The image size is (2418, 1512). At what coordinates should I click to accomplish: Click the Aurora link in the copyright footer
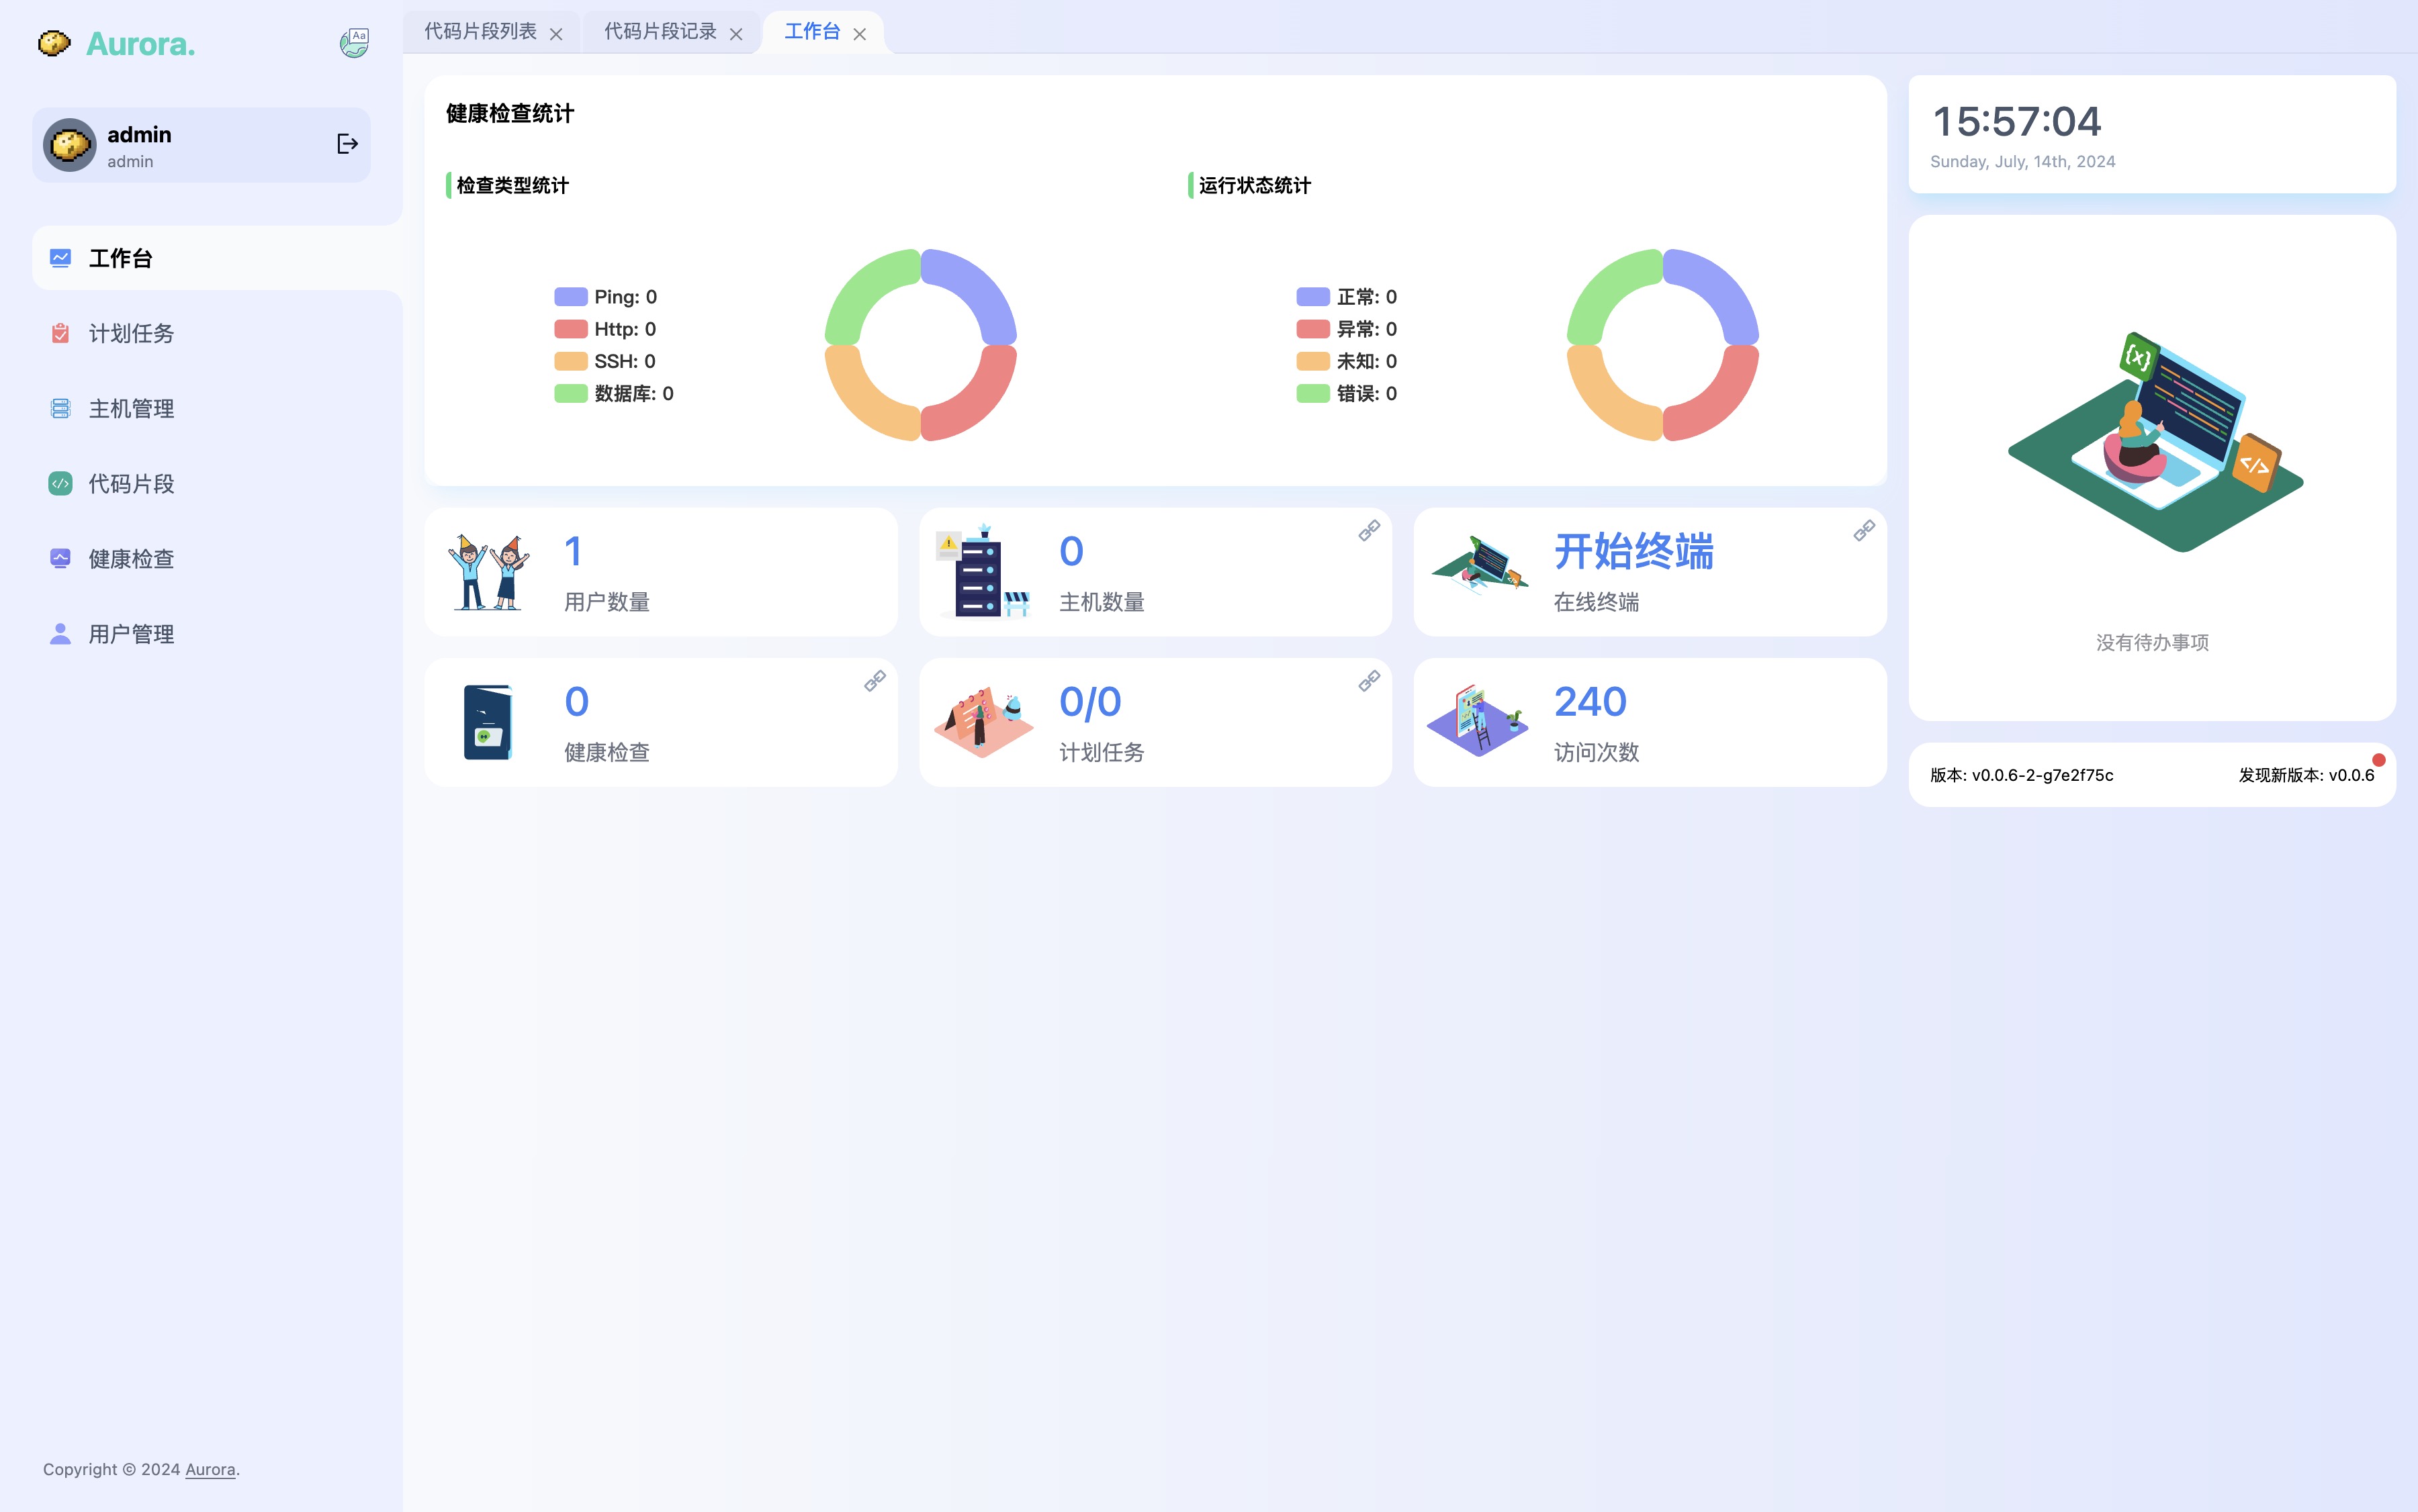tap(210, 1470)
